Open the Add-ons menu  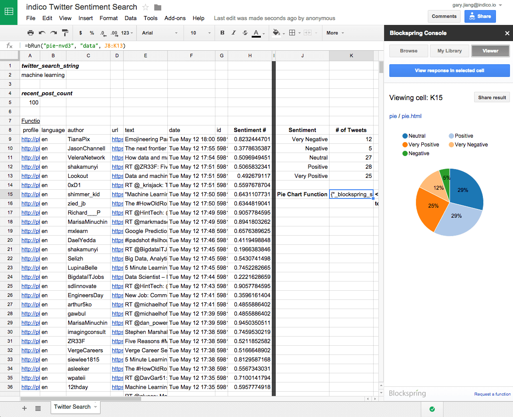[175, 18]
